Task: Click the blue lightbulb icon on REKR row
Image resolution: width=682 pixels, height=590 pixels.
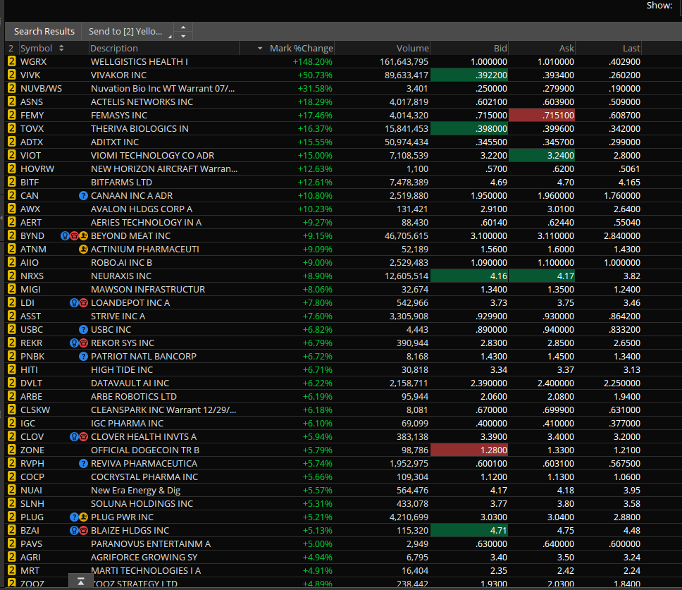Action: coord(74,343)
